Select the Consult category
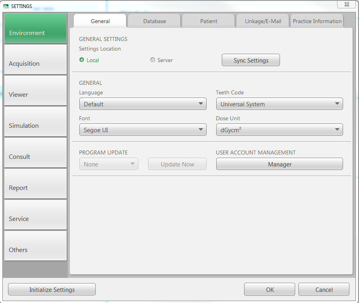 pos(36,152)
